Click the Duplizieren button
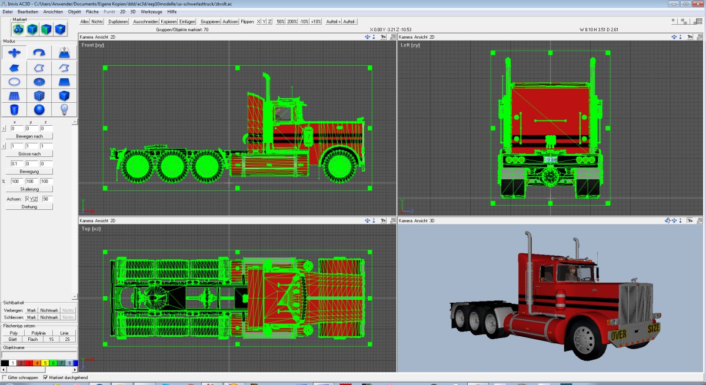Image resolution: width=706 pixels, height=385 pixels. tap(118, 21)
